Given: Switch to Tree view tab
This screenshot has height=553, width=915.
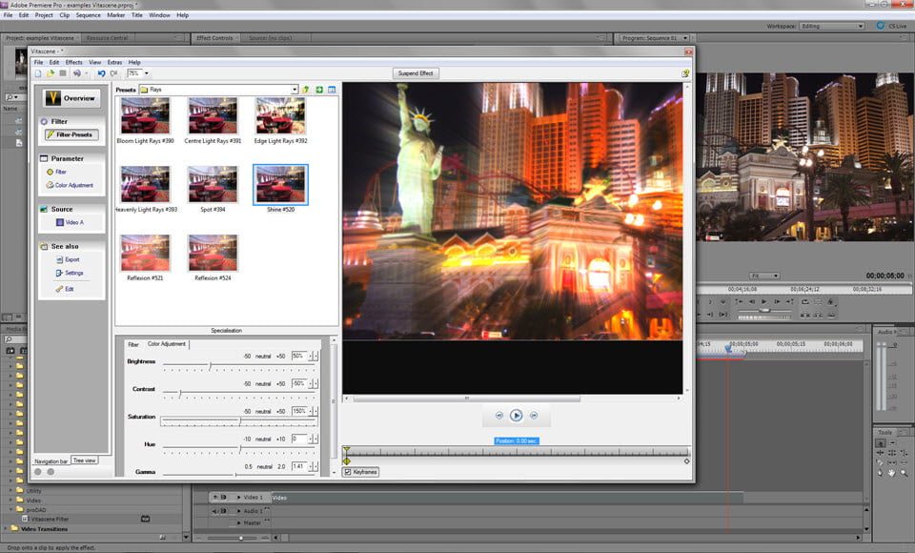Looking at the screenshot, I should click(84, 461).
